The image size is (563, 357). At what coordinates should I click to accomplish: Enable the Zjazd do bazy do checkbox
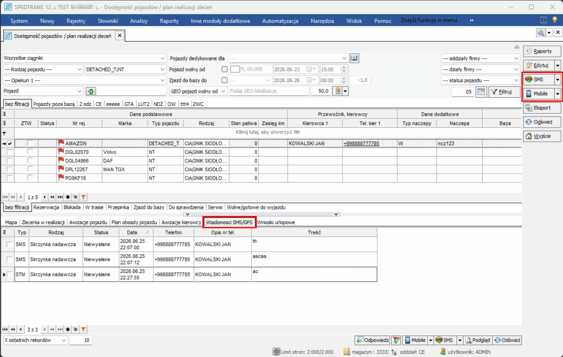[x=224, y=80]
